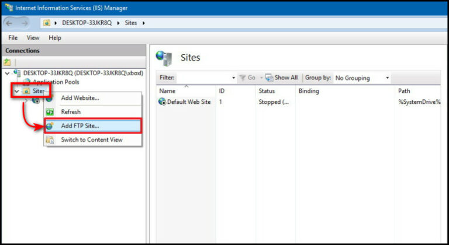
Task: Choose Add Website from context menu
Action: tap(80, 98)
